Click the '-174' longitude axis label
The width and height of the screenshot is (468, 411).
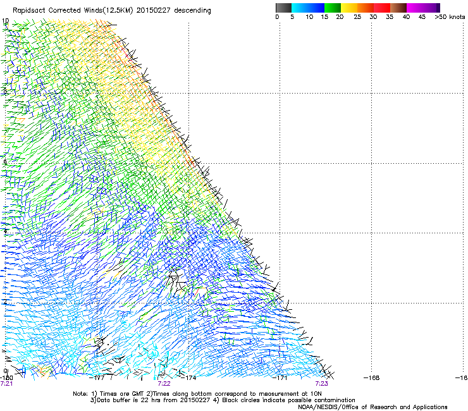tap(189, 378)
